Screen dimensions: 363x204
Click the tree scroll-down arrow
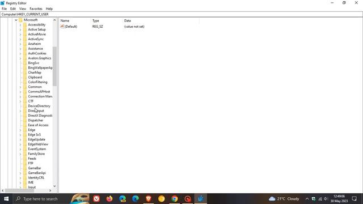pyautogui.click(x=54, y=186)
